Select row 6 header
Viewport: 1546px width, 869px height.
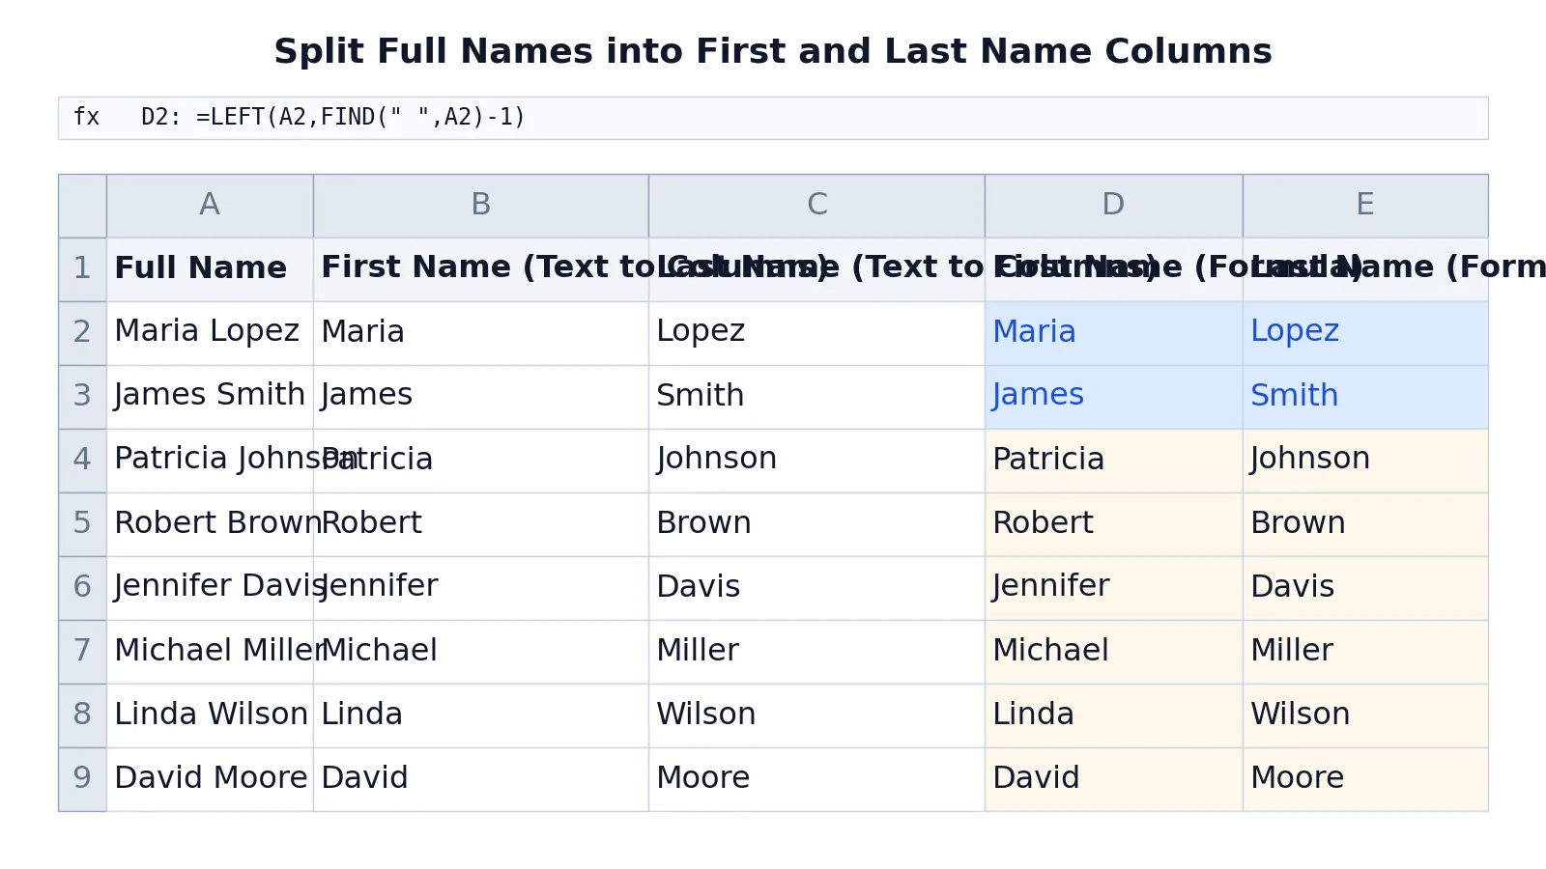click(82, 588)
